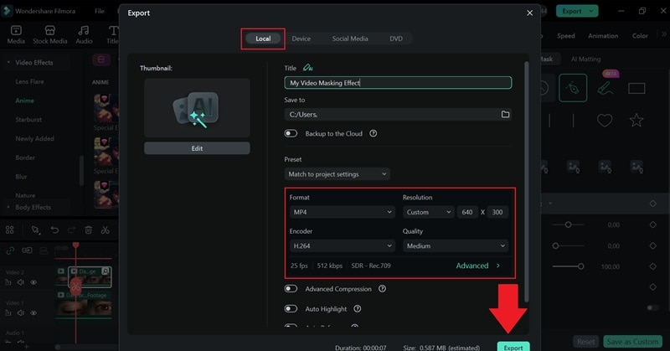
Task: Open the top Export button dropdown arrow
Action: click(x=591, y=11)
